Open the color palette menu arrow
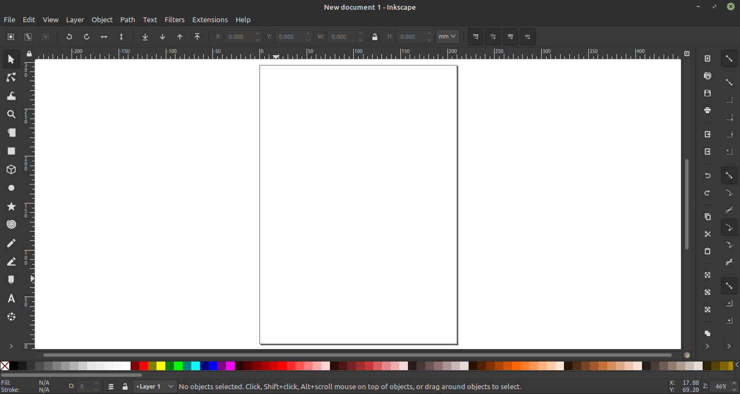This screenshot has height=394, width=740. point(737,365)
